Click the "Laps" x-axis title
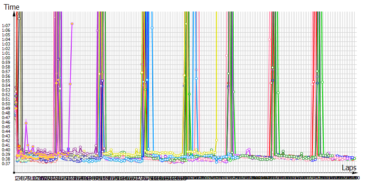 (x=348, y=168)
